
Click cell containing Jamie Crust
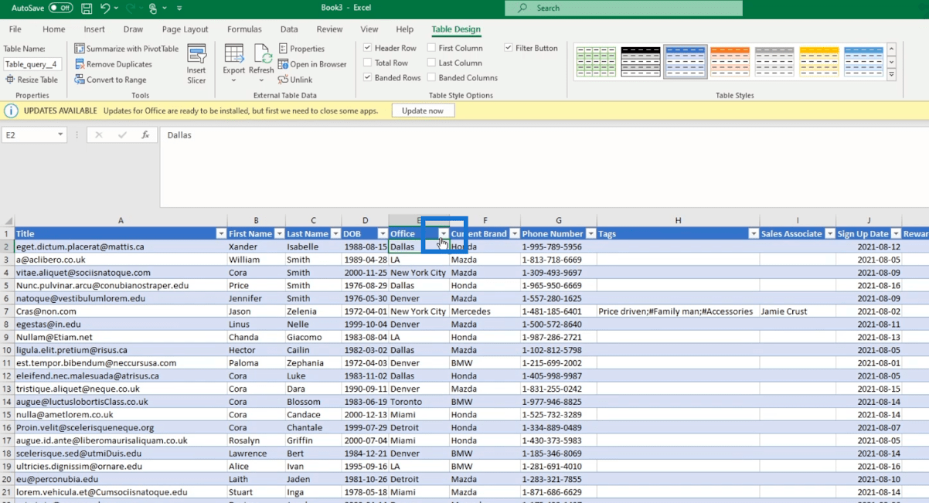(x=798, y=311)
